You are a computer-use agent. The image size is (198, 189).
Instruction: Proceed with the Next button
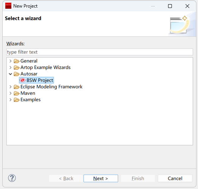101,178
